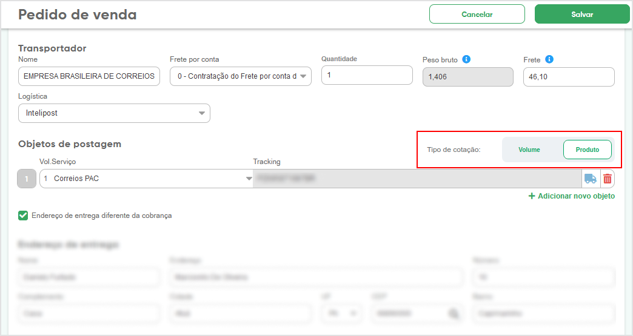Viewport: 633px width, 336px height.
Task: Click the plus icon for new object
Action: (532, 196)
